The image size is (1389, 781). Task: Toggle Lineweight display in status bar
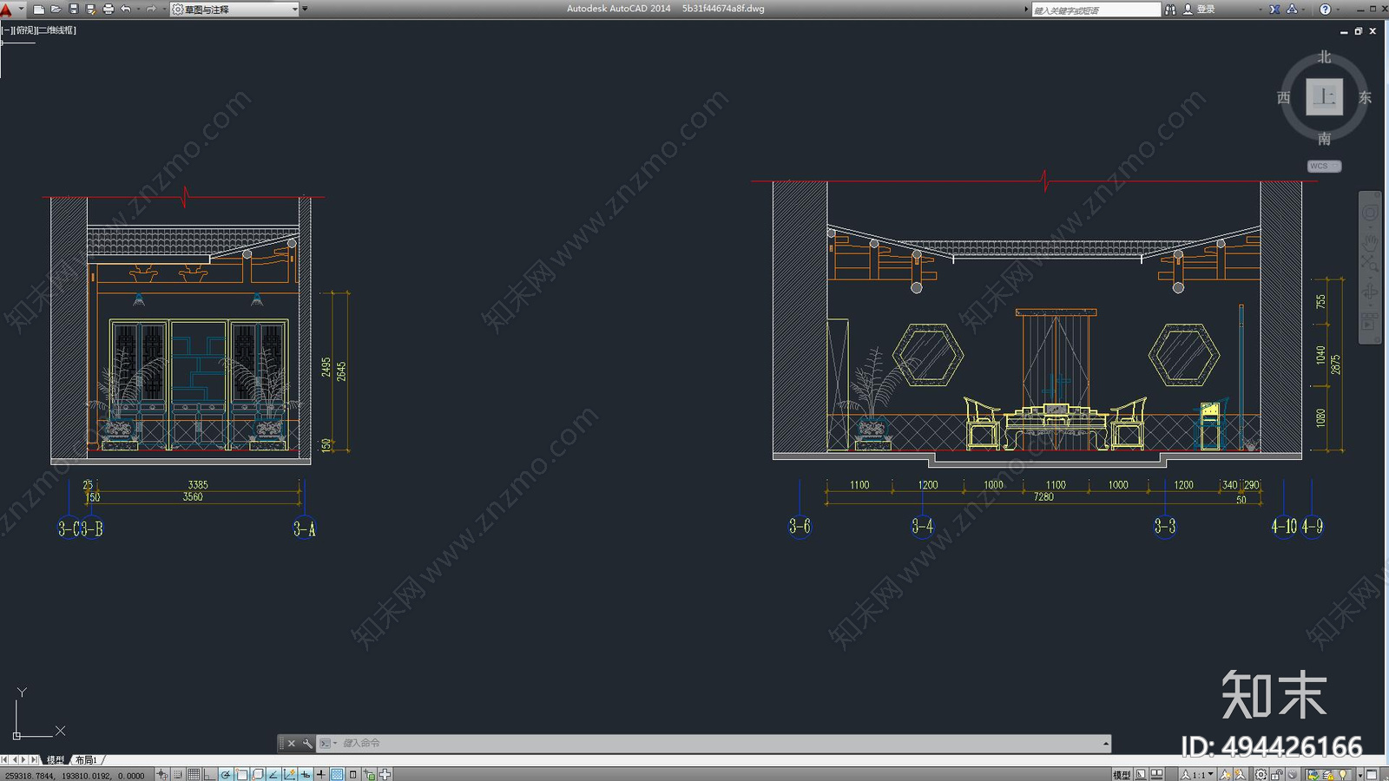(x=321, y=774)
